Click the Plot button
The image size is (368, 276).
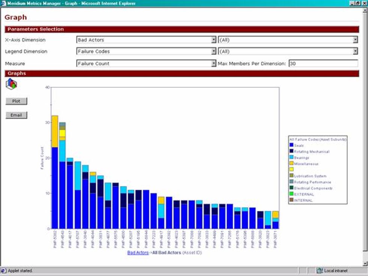tap(16, 101)
